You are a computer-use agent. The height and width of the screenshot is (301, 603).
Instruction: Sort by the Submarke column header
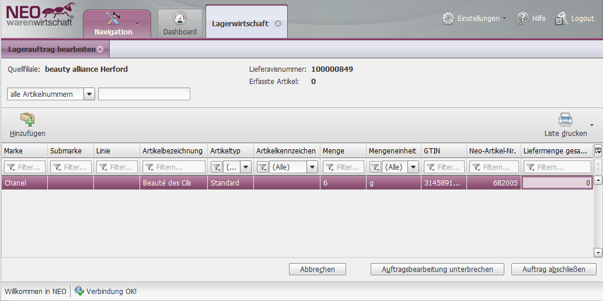pyautogui.click(x=71, y=150)
